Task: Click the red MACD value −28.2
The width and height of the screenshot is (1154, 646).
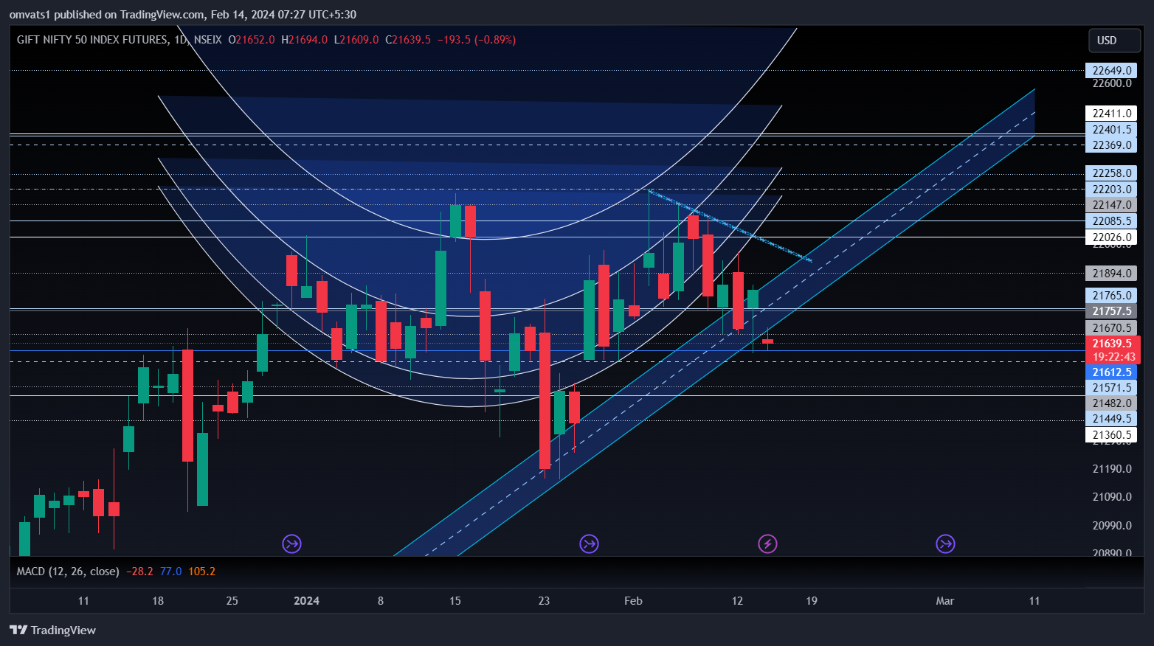Action: coord(139,572)
